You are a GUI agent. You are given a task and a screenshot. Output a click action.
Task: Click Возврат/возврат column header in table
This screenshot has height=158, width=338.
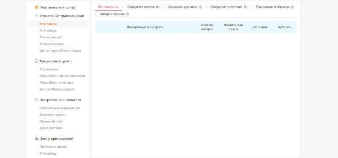point(207,27)
